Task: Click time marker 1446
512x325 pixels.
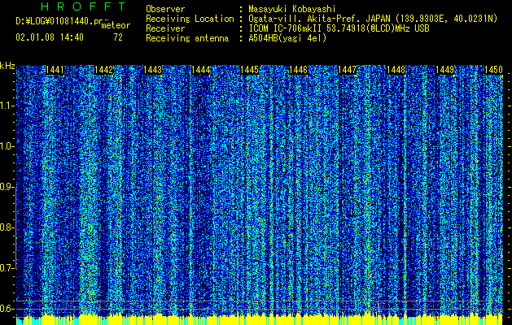Action: (299, 70)
